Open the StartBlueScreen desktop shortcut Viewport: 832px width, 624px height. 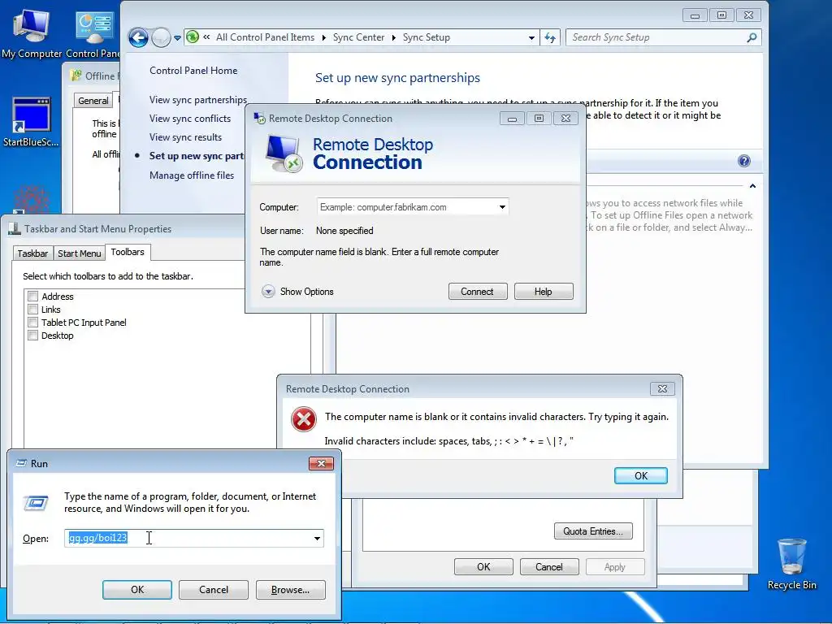tap(32, 121)
